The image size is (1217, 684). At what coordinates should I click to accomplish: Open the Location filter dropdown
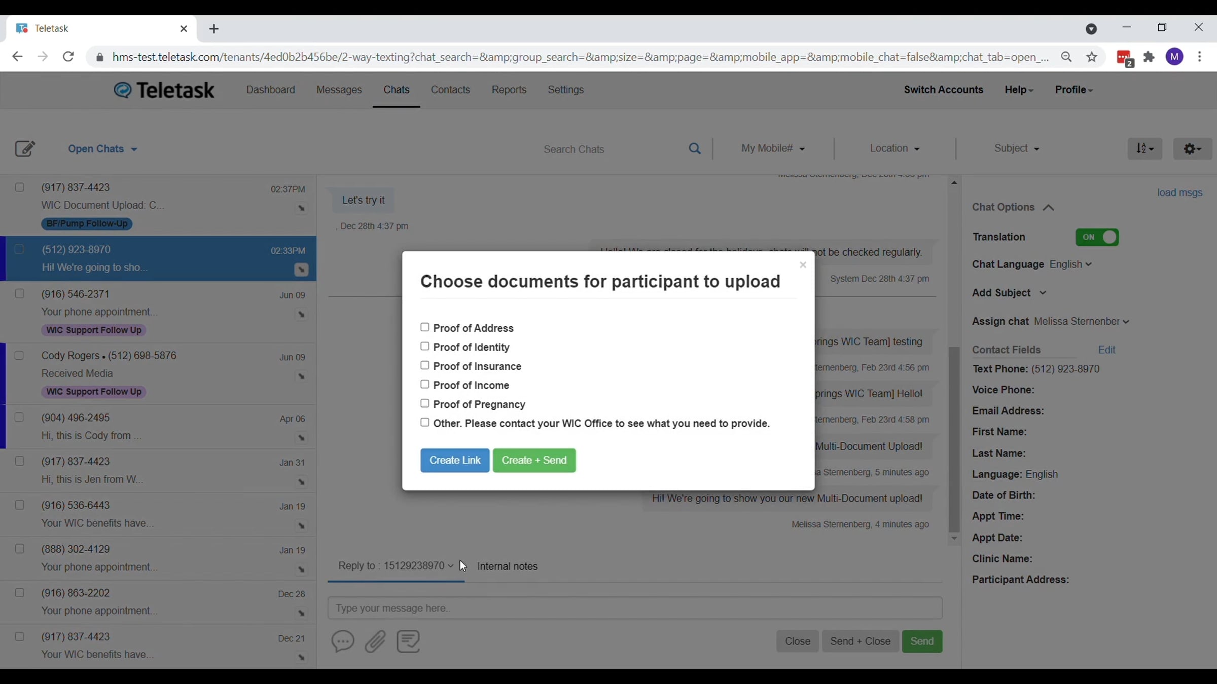pos(894,148)
